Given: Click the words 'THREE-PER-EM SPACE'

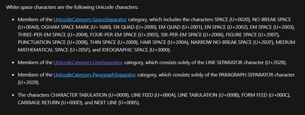Looking at the screenshot, I should pyautogui.click(x=42, y=35).
